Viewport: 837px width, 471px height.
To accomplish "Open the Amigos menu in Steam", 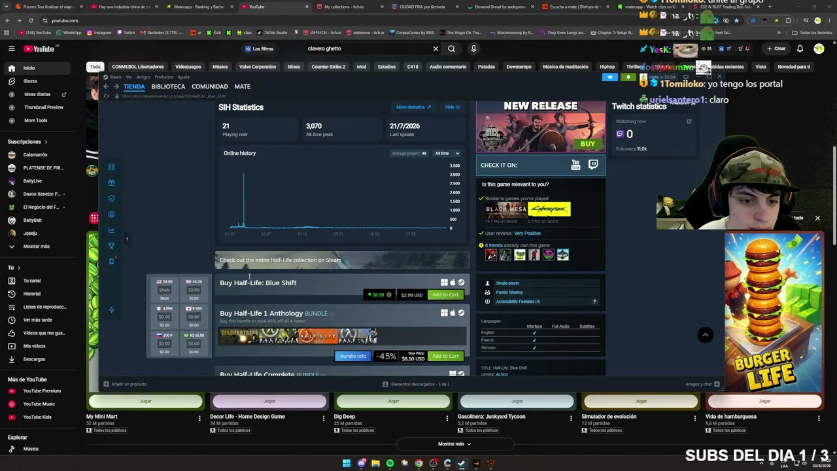I will click(143, 77).
